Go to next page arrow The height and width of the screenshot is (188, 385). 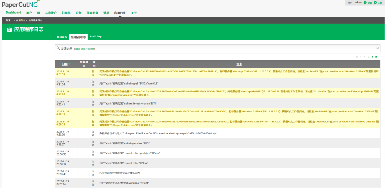[x=373, y=57]
